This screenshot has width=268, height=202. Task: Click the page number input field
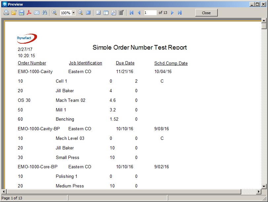click(150, 13)
